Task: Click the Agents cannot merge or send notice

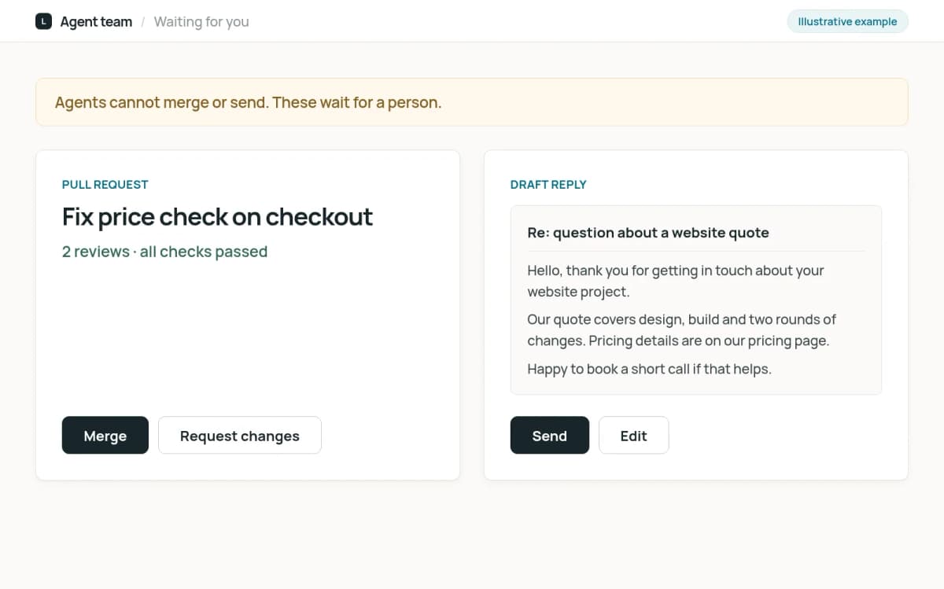Action: click(472, 102)
